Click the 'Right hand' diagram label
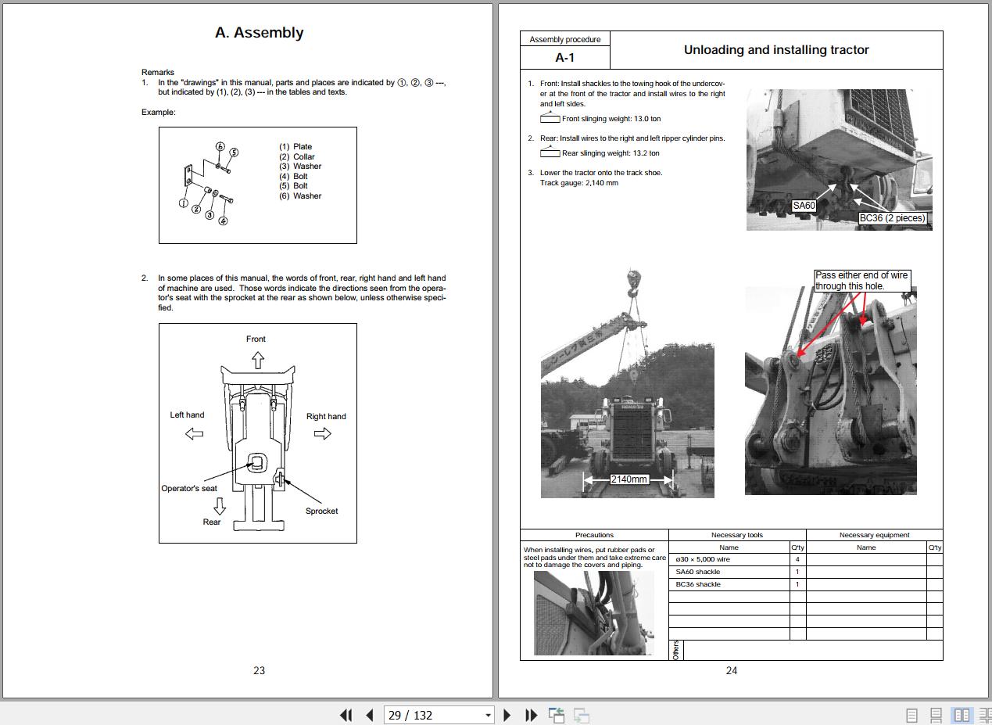The width and height of the screenshot is (992, 725). [326, 416]
